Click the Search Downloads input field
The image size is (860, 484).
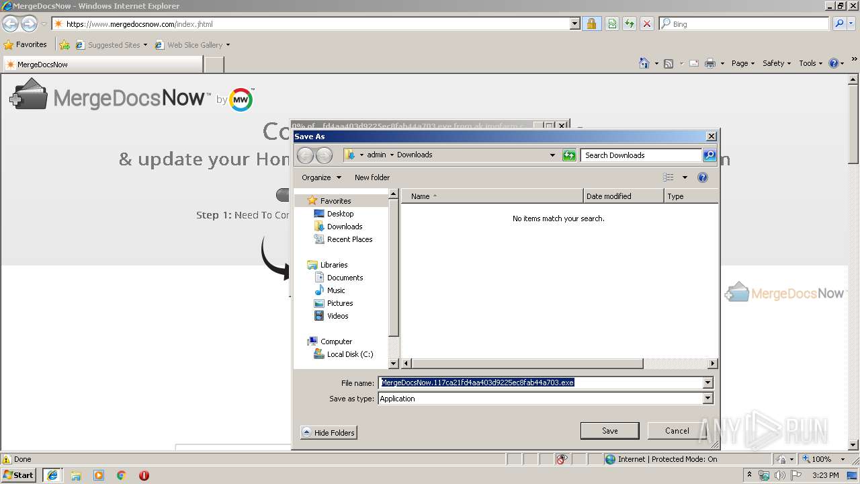(x=642, y=155)
